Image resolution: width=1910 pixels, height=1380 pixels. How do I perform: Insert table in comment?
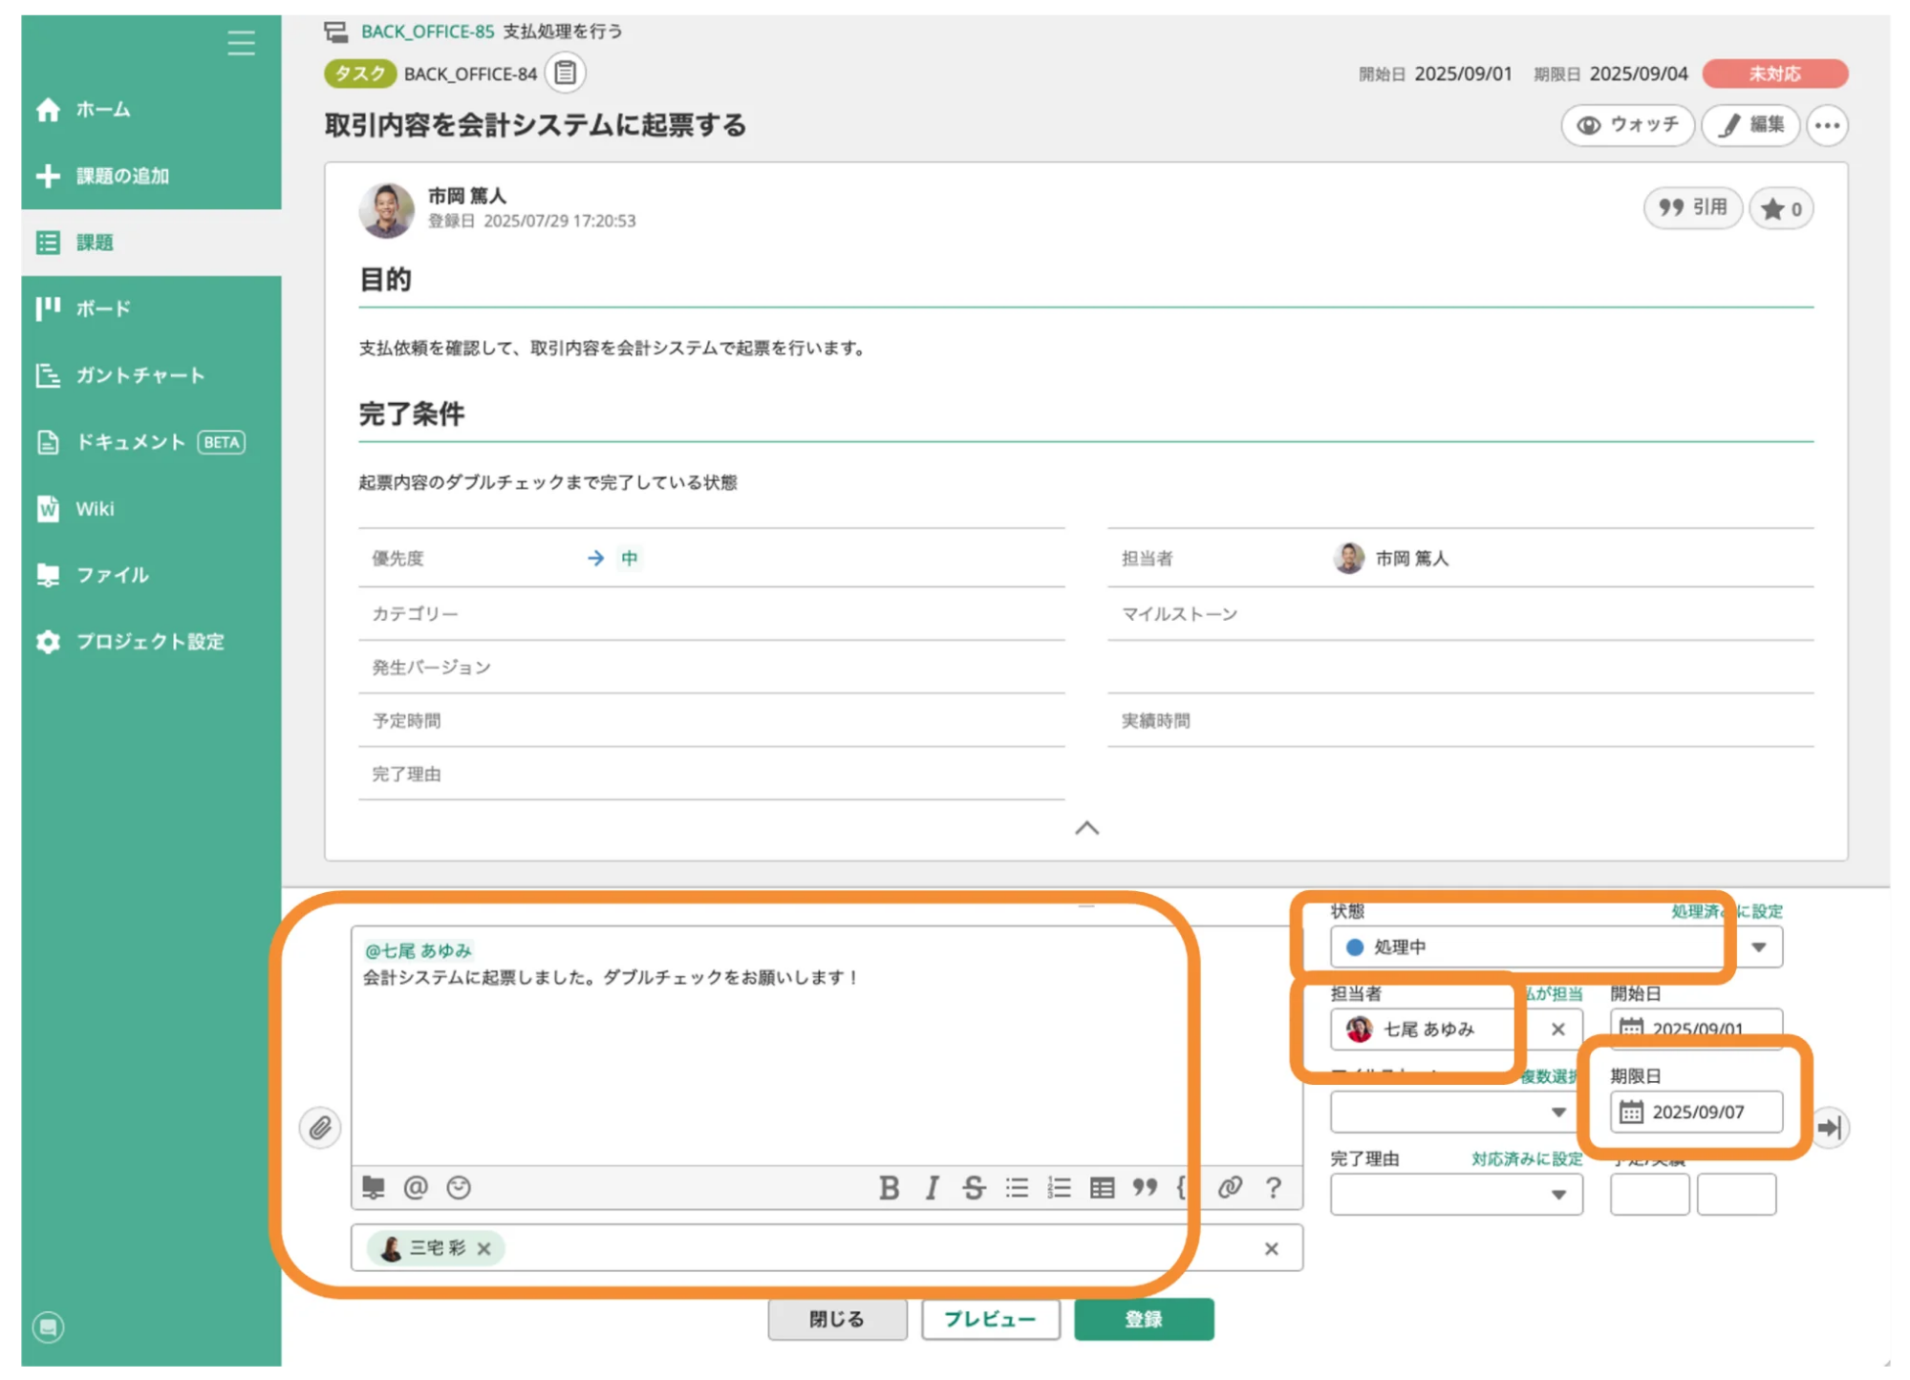[1102, 1187]
